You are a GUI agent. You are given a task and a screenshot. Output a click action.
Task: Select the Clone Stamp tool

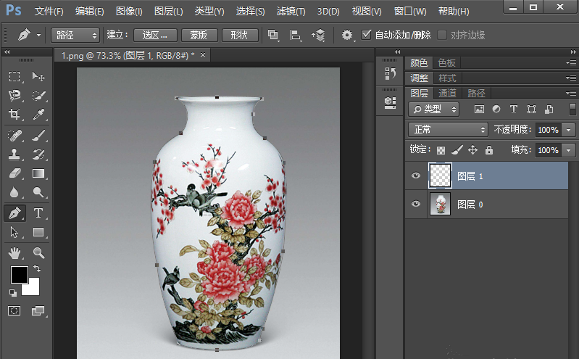[x=14, y=154]
